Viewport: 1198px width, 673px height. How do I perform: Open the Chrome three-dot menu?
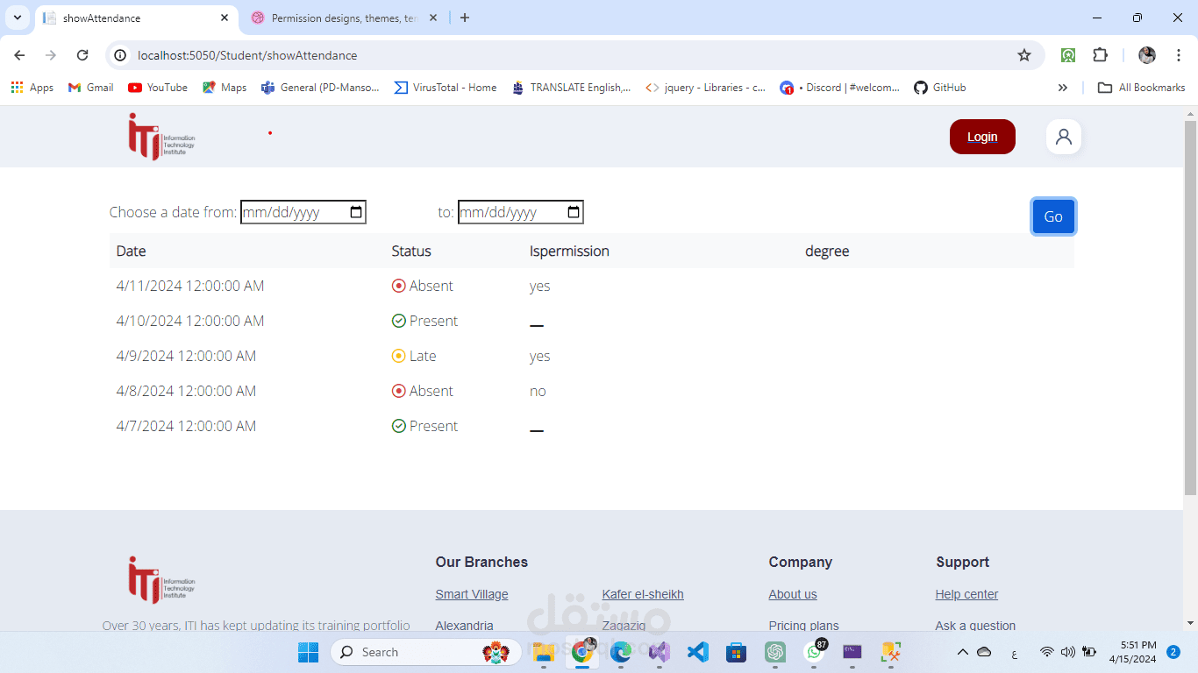1179,55
